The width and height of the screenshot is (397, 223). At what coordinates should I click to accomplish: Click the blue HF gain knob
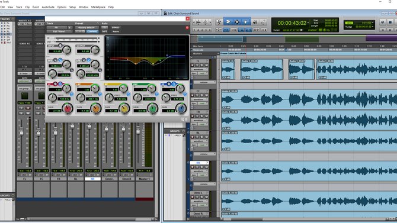click(181, 109)
